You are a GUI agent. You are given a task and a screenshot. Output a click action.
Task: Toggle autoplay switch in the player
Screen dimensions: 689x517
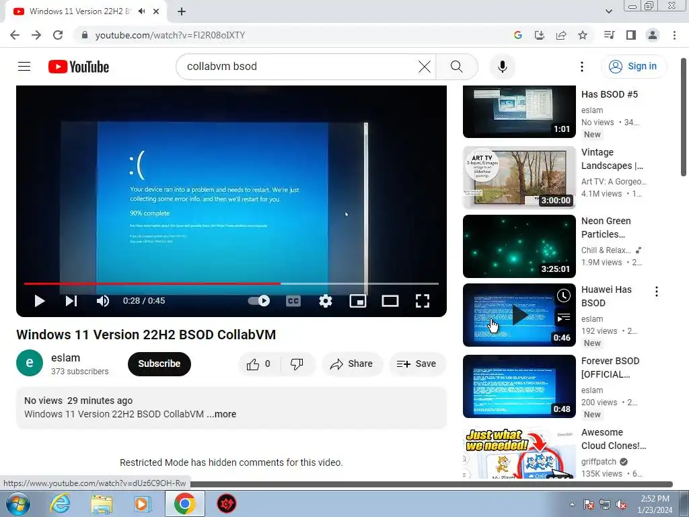(x=259, y=301)
